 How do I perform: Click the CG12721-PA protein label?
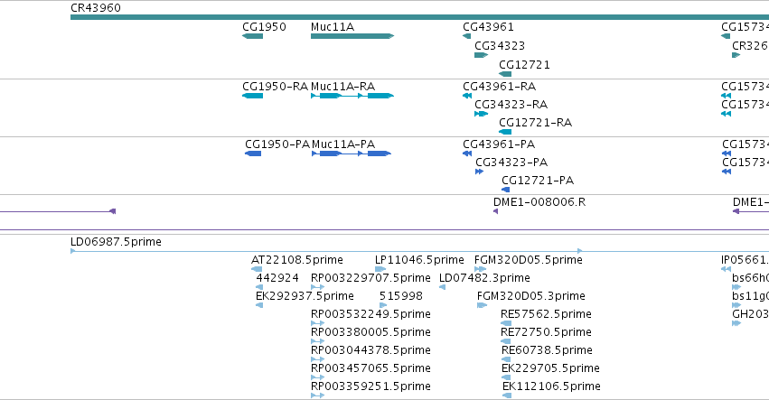click(x=538, y=181)
